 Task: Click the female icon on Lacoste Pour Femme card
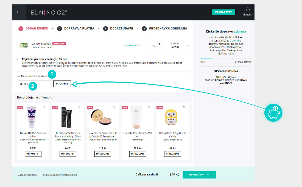tap(149, 107)
